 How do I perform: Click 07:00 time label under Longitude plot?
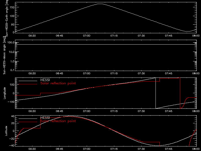tap(87, 111)
